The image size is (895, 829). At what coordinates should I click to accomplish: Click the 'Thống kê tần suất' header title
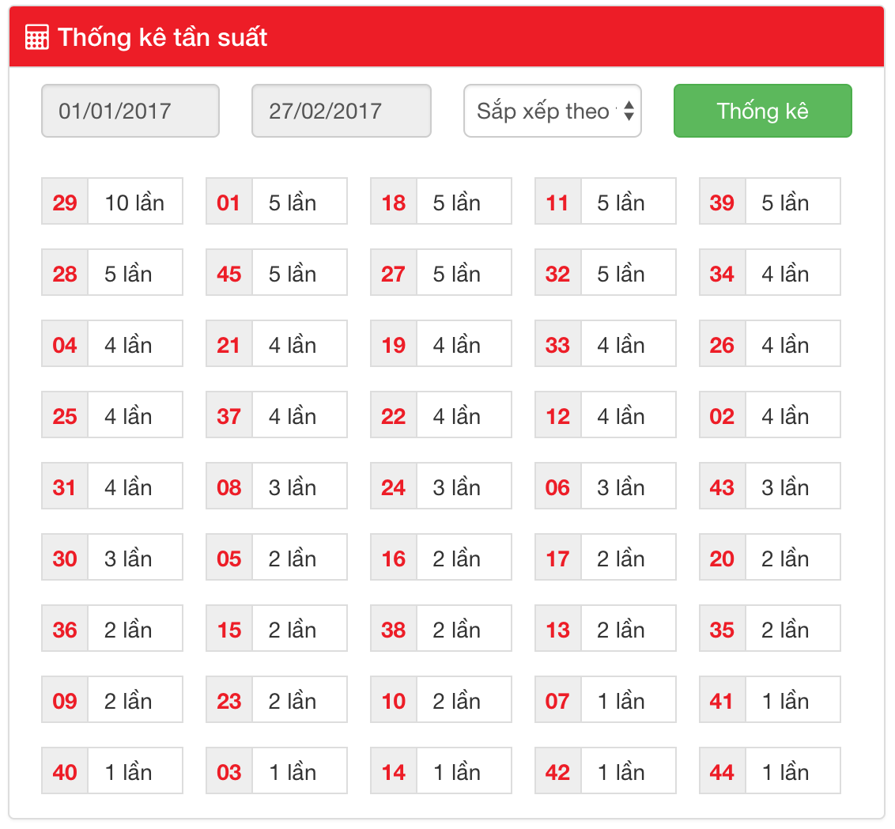pos(163,37)
